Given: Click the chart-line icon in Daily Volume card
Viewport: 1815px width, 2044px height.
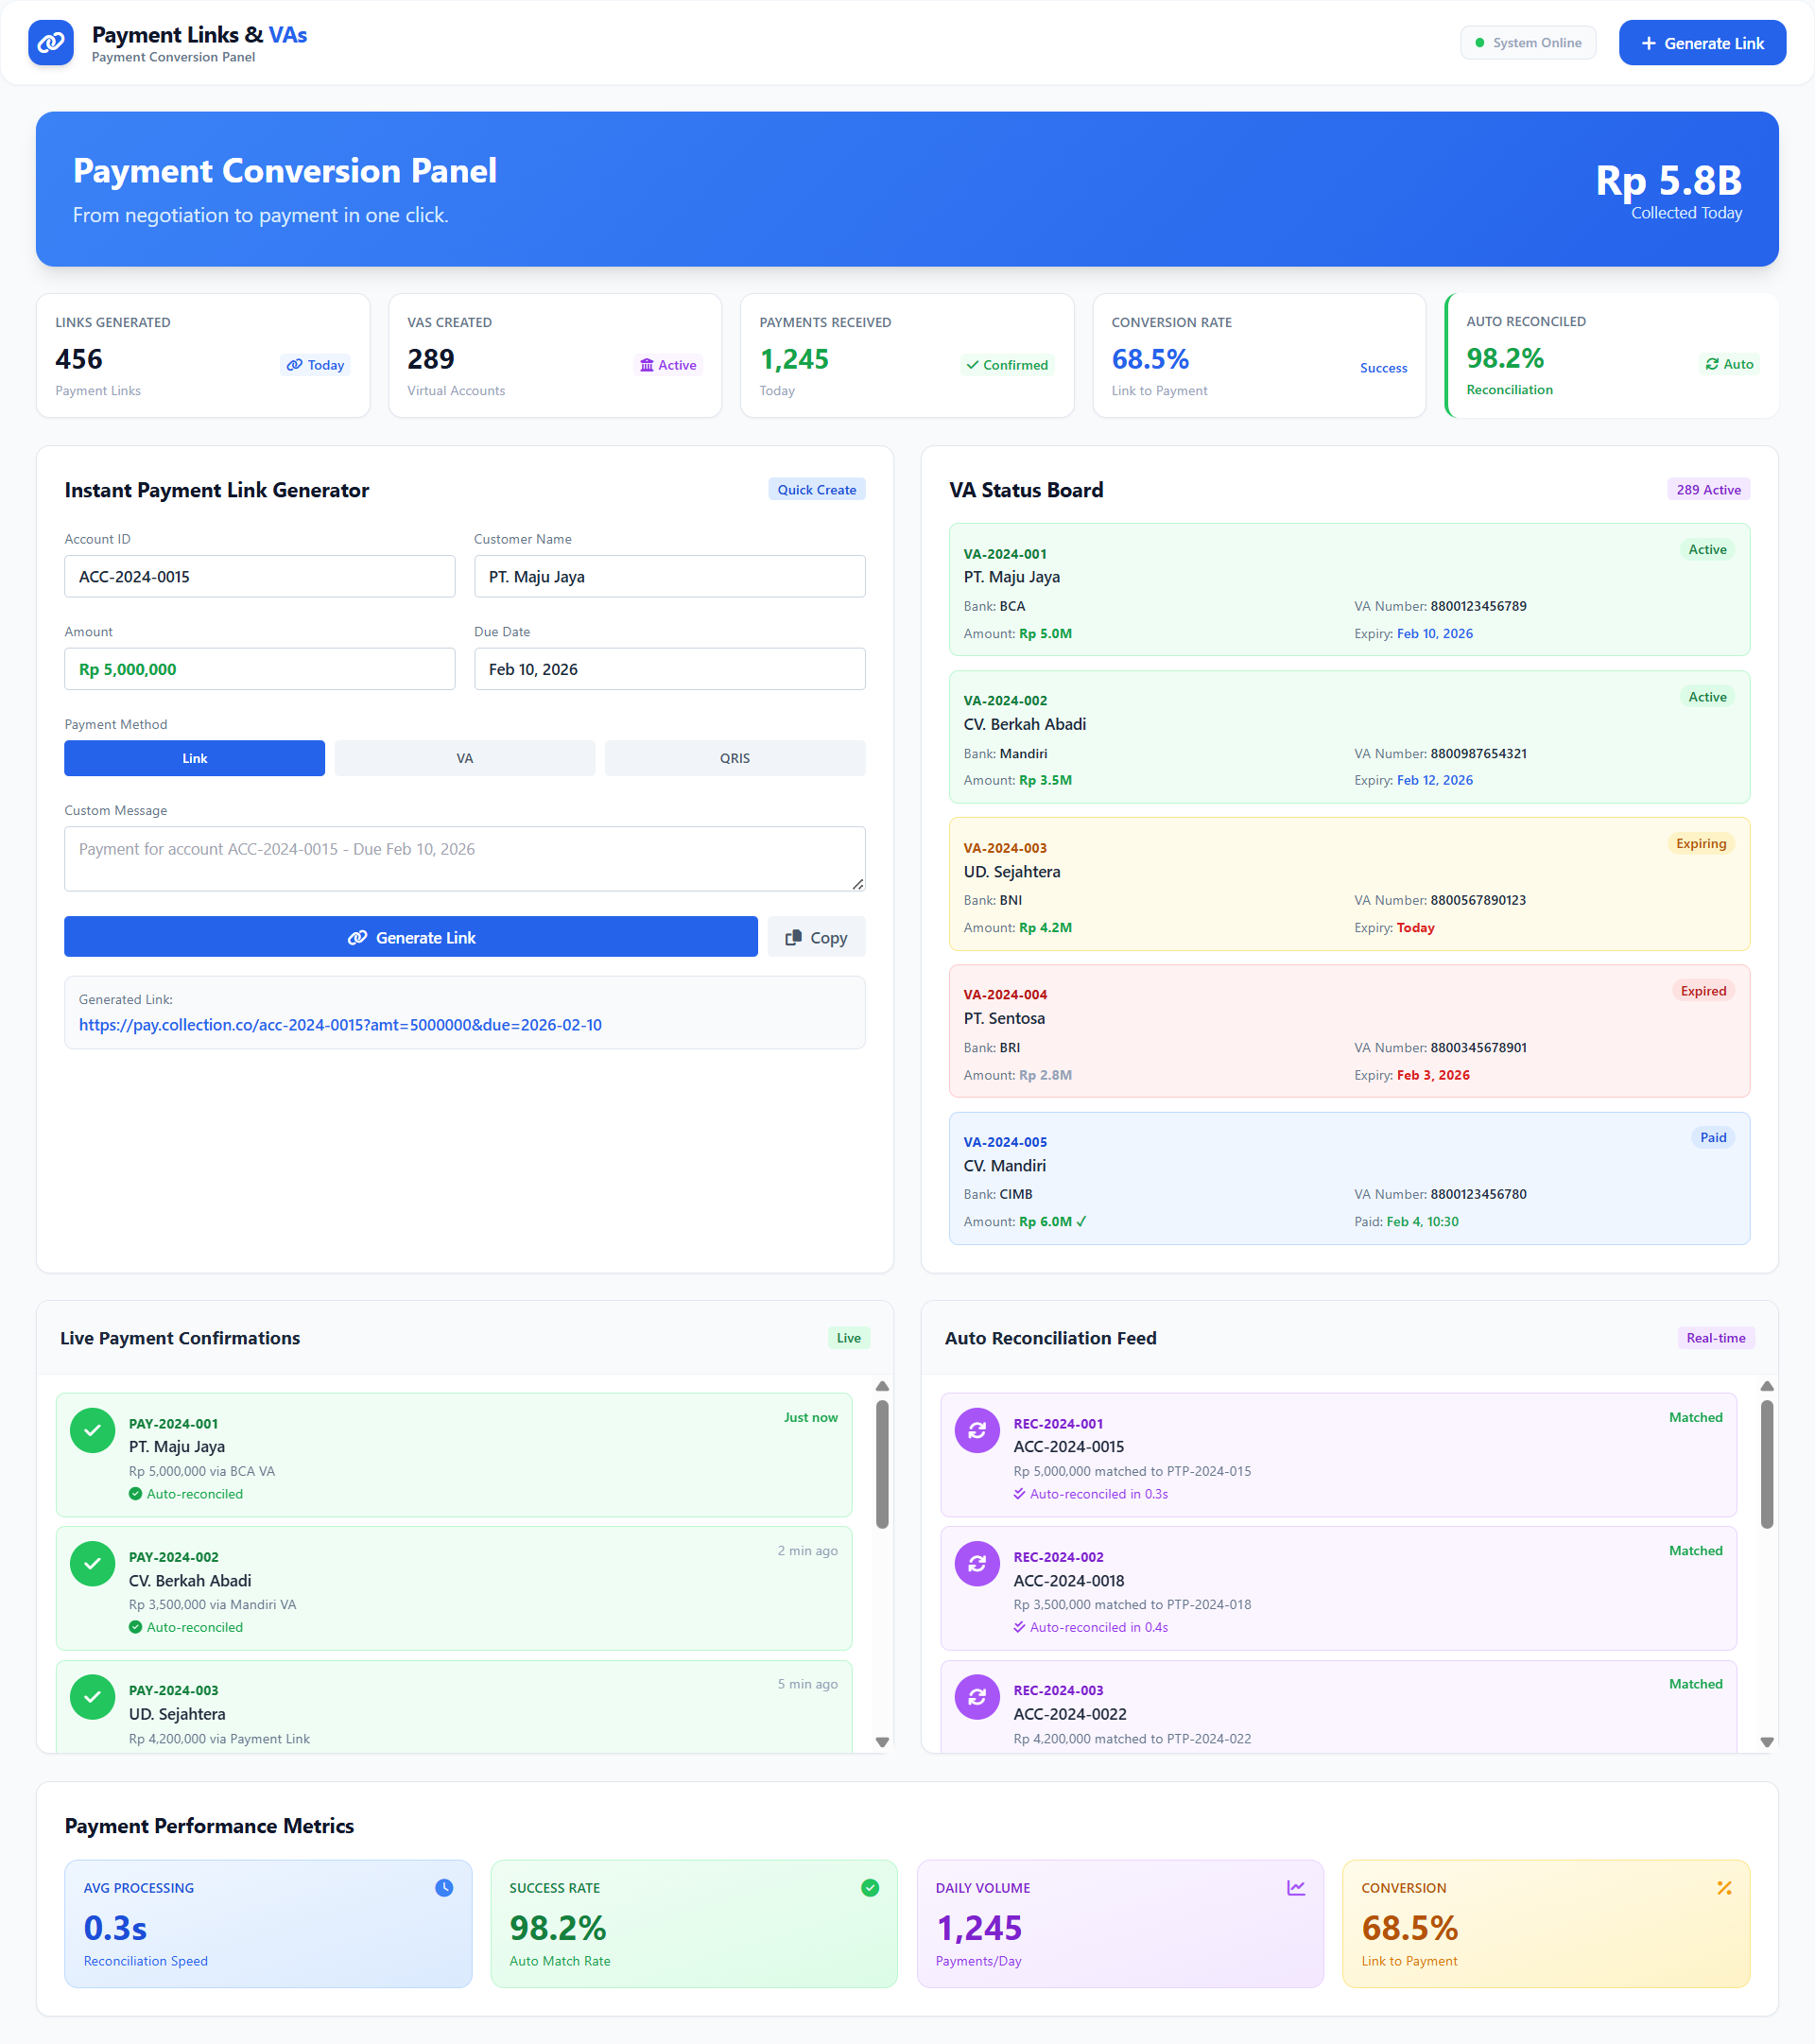Looking at the screenshot, I should point(1296,1887).
